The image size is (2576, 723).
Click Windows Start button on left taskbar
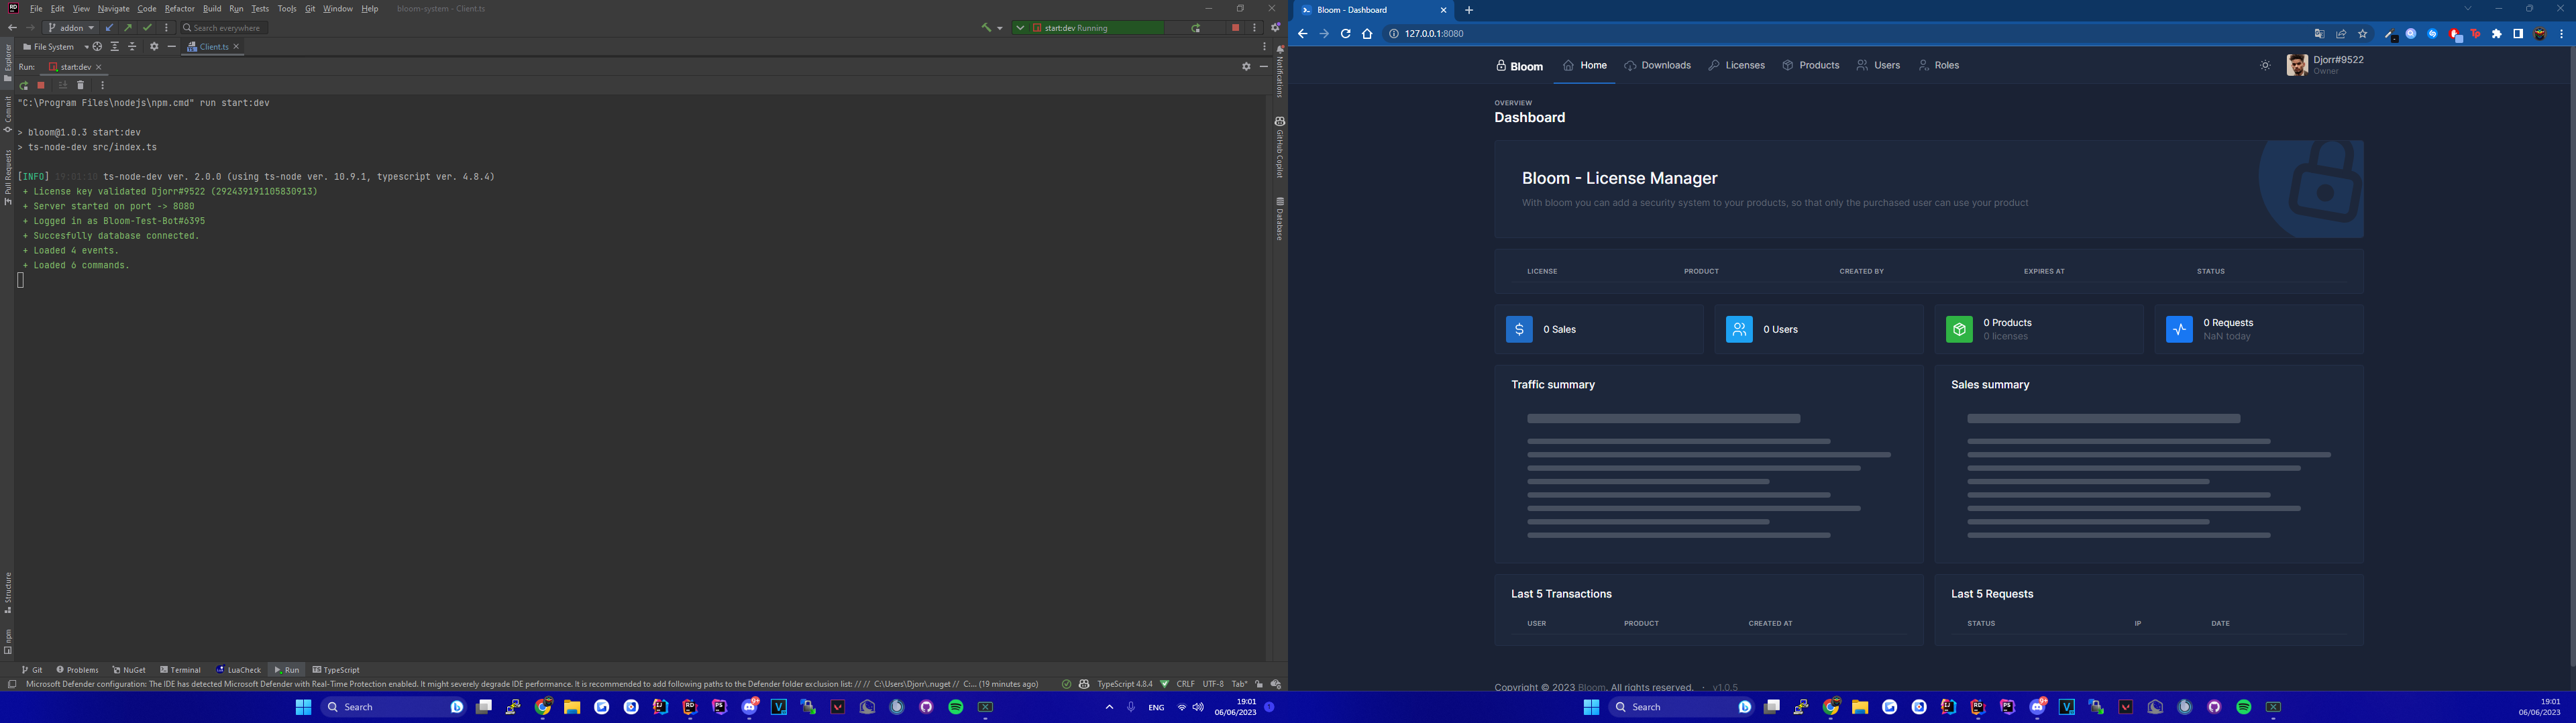pyautogui.click(x=303, y=707)
